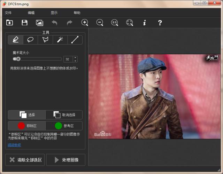Open the 阅读教程 tutorial link

(x=14, y=145)
